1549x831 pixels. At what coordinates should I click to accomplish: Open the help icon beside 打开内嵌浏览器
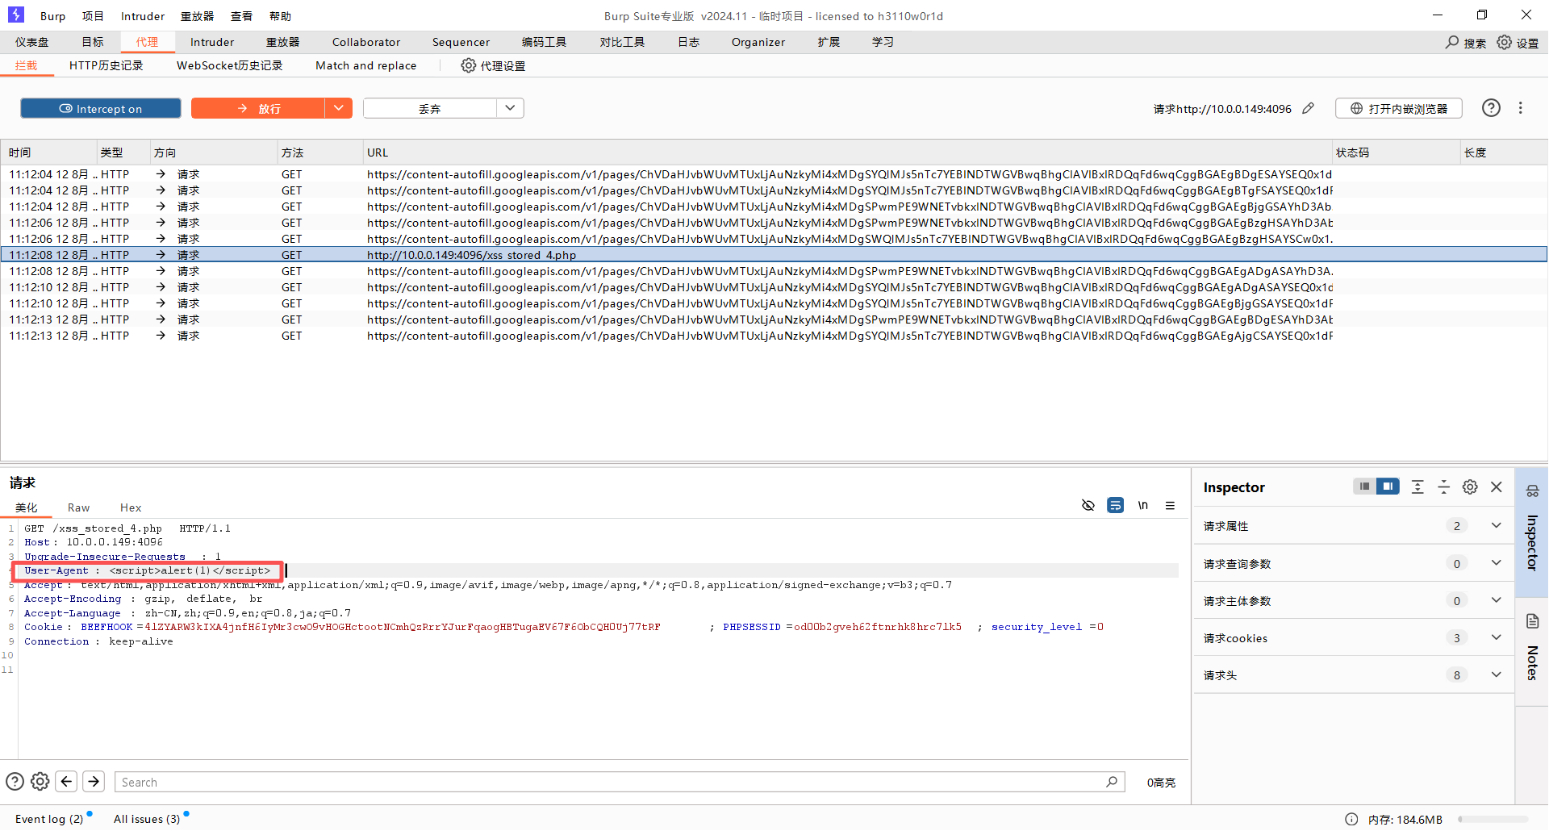(1491, 108)
